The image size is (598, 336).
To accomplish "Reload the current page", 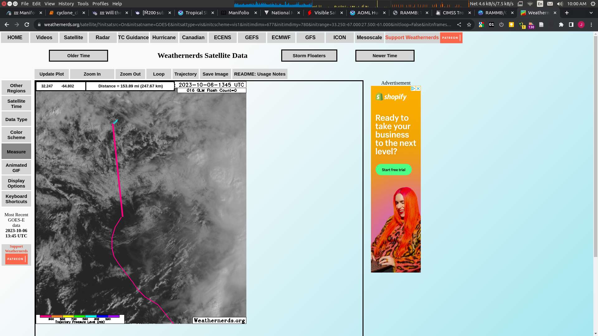I will (27, 25).
